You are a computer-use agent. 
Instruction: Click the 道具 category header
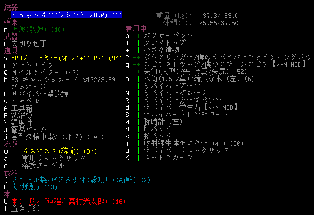[11, 51]
